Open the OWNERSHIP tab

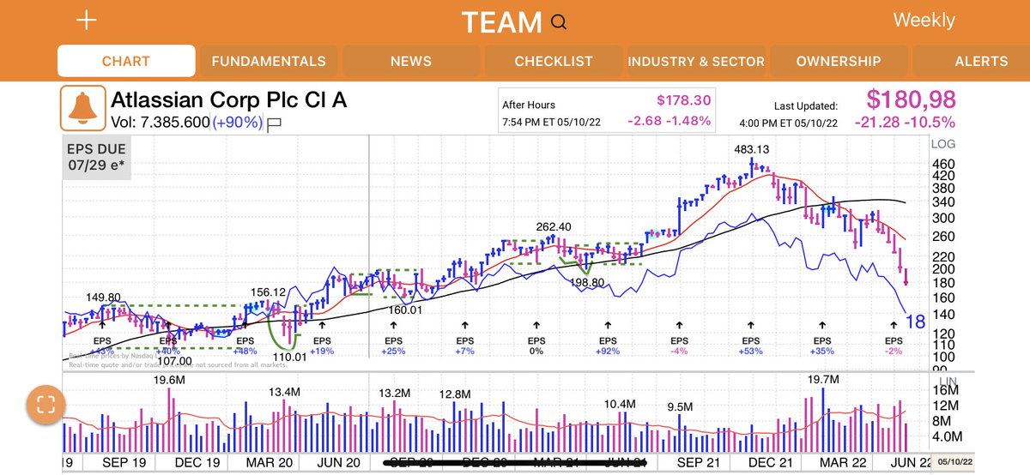[x=839, y=61]
